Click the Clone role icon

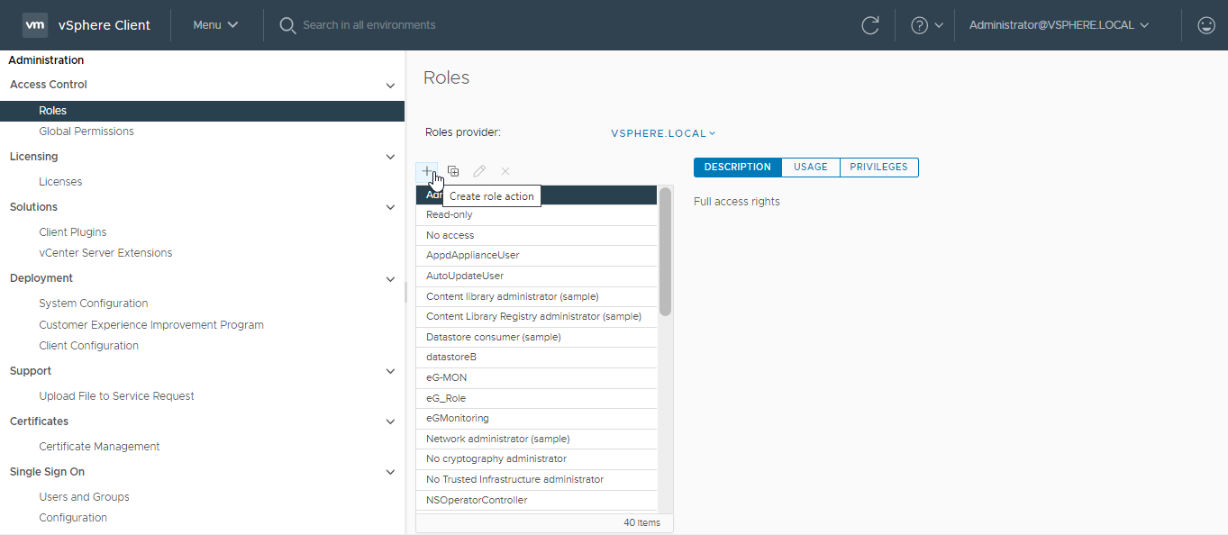[453, 171]
